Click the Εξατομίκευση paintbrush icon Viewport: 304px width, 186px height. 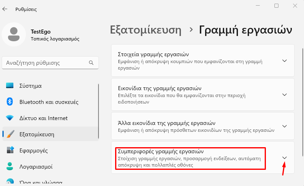pyautogui.click(x=11, y=134)
